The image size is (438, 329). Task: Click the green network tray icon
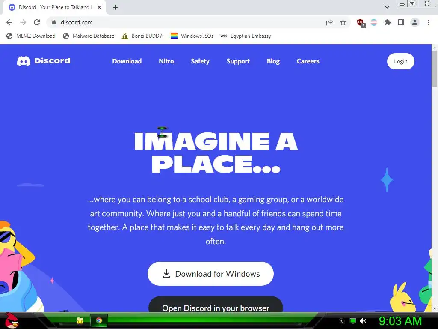pyautogui.click(x=353, y=321)
